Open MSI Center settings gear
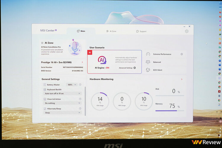Screen dimensions: 222x148 [x=186, y=31]
